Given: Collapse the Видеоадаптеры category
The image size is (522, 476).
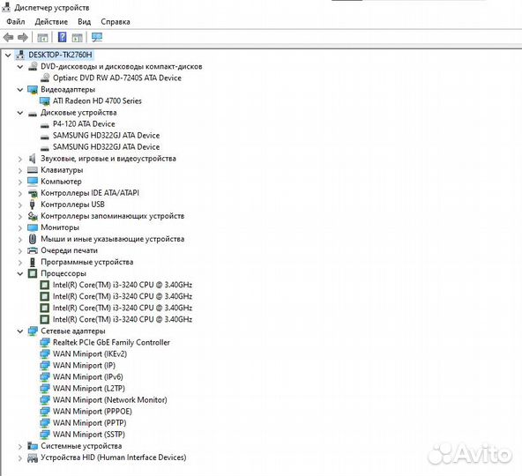Looking at the screenshot, I should (20, 90).
